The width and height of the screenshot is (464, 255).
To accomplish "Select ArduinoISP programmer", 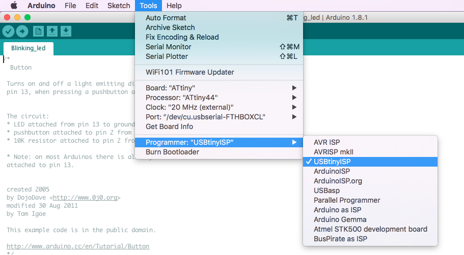I will 370,171.
